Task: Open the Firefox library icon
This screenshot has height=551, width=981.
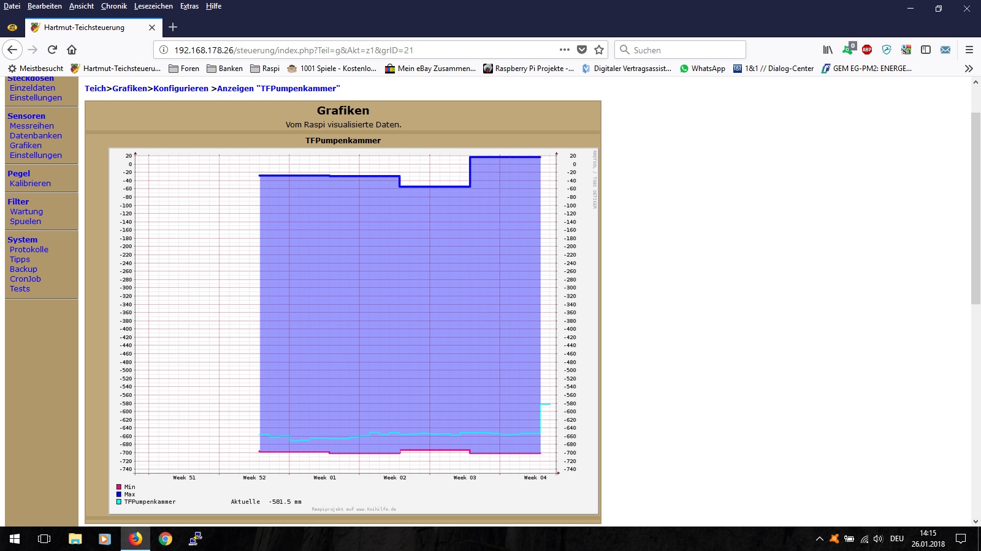Action: pyautogui.click(x=828, y=50)
